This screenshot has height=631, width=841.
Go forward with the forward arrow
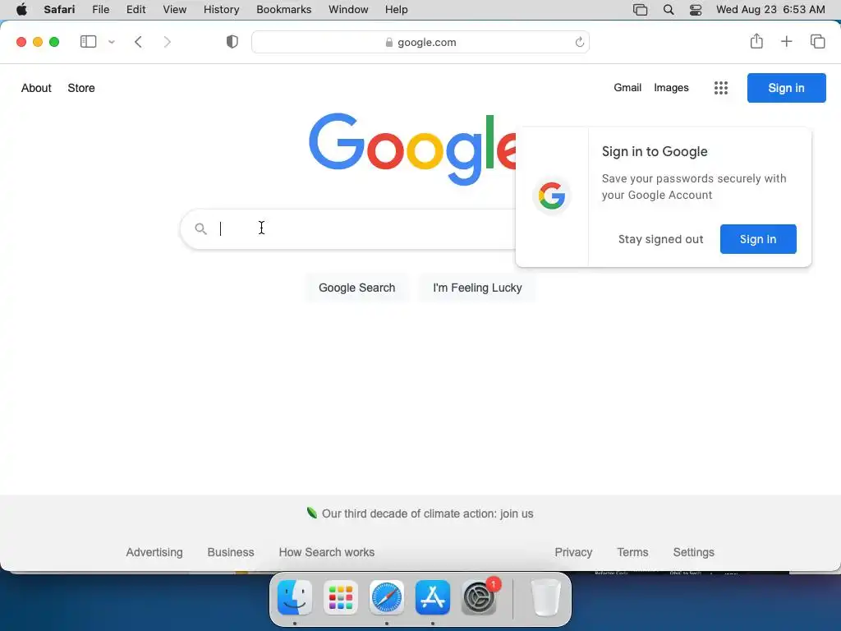(168, 42)
